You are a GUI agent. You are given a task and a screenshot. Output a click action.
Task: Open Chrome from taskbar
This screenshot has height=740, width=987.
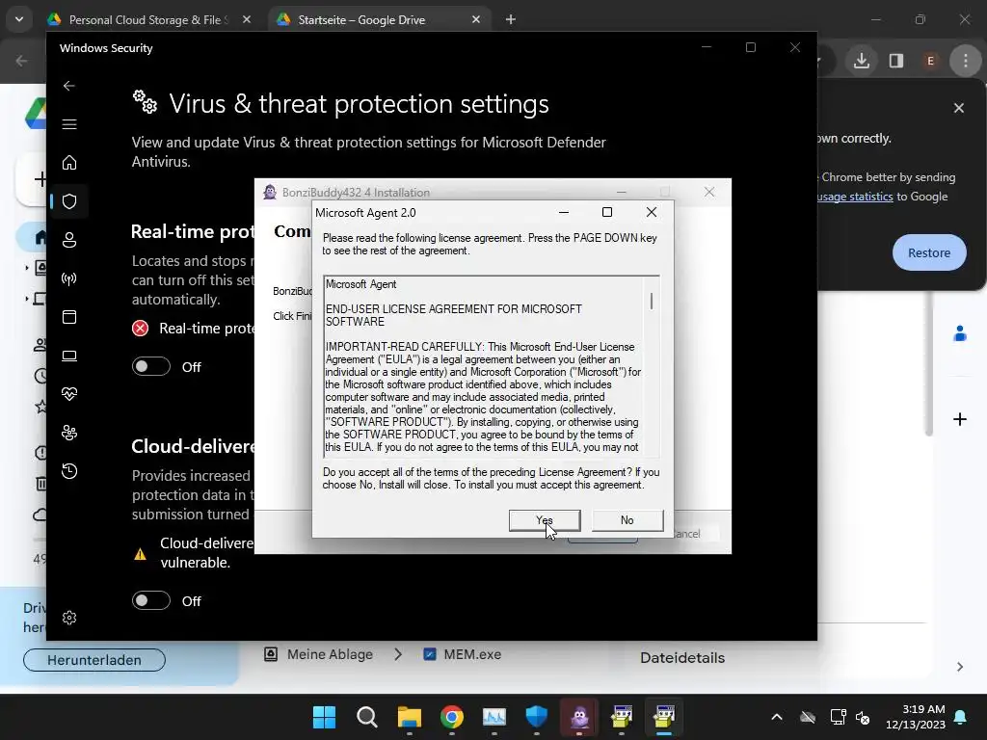click(452, 717)
